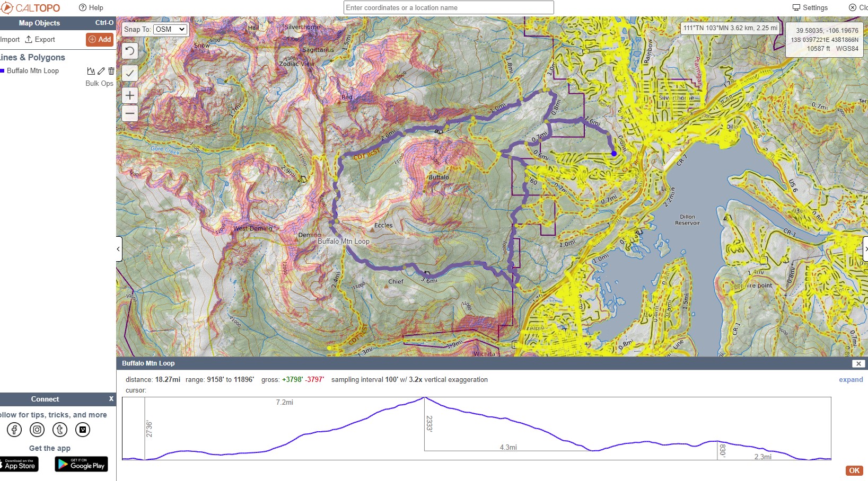Zoom the map out with the minus icon
The height and width of the screenshot is (481, 868).
click(129, 113)
